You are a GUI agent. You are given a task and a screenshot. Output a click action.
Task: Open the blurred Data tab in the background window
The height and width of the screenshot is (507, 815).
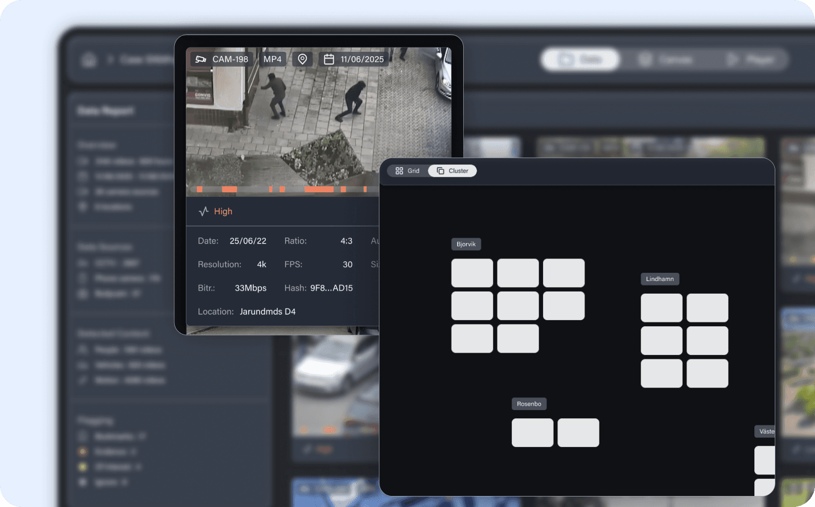[580, 60]
